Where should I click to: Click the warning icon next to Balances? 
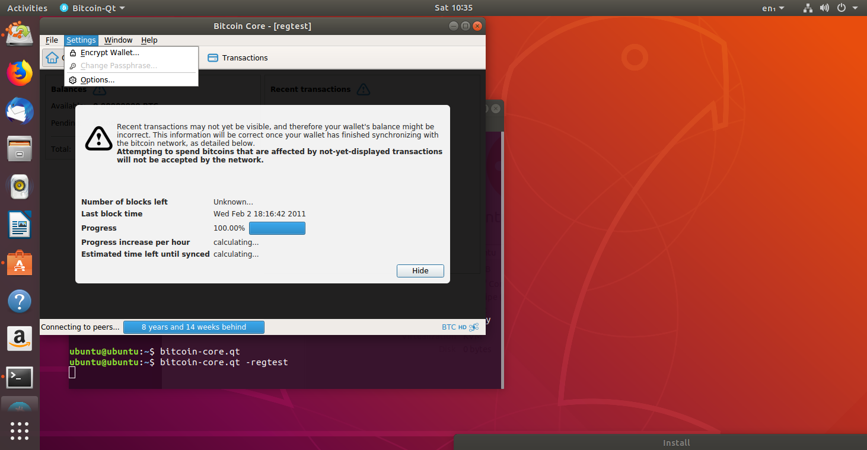tap(100, 90)
